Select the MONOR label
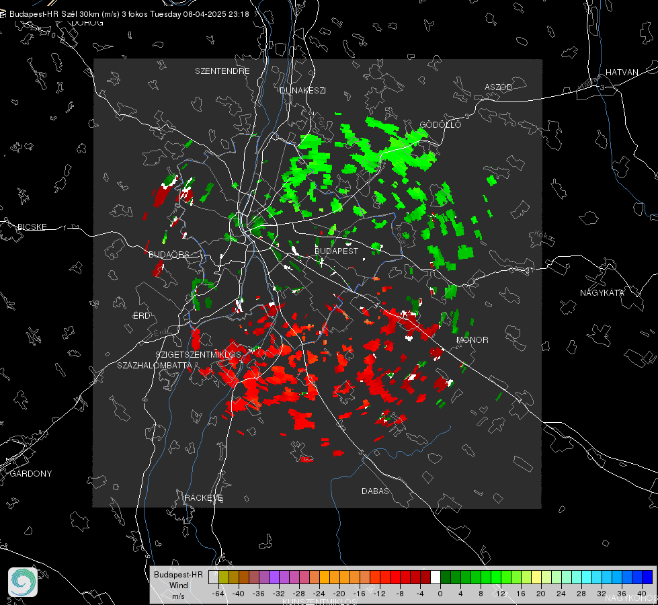 (x=472, y=339)
